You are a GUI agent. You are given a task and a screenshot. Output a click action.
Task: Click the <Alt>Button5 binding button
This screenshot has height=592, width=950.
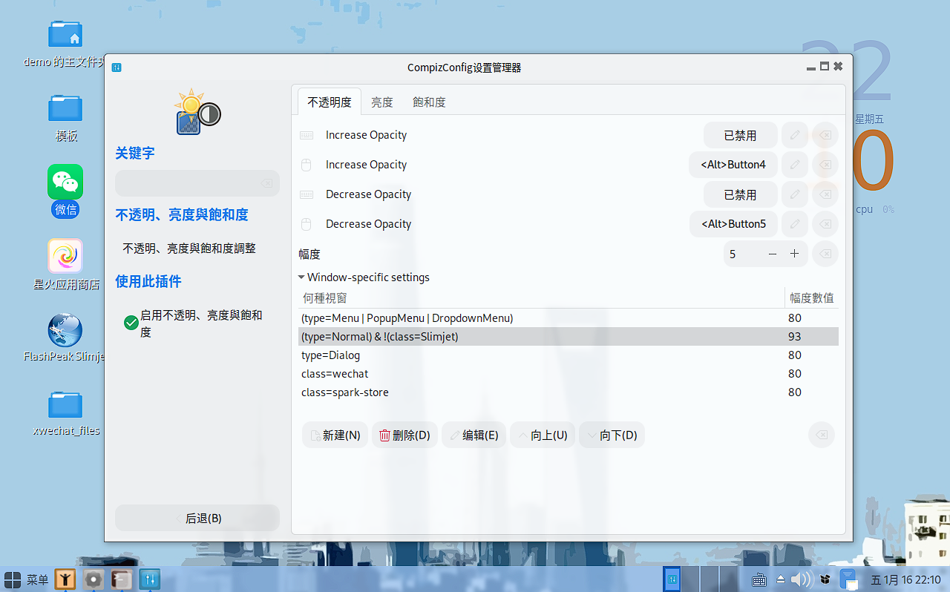click(733, 224)
